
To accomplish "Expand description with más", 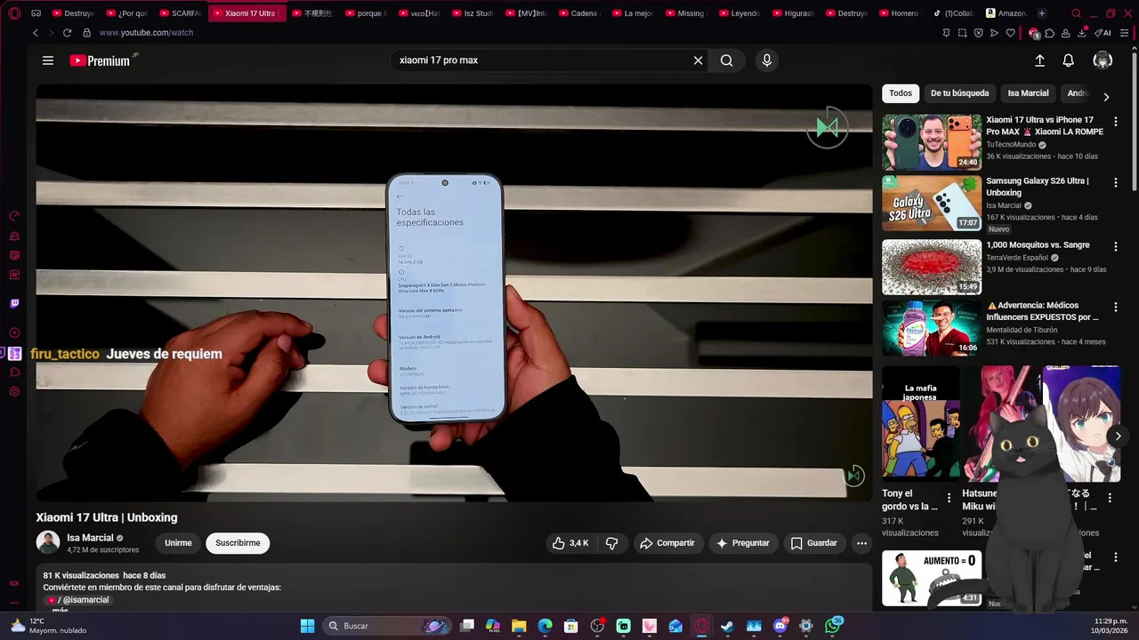I will click(x=60, y=611).
